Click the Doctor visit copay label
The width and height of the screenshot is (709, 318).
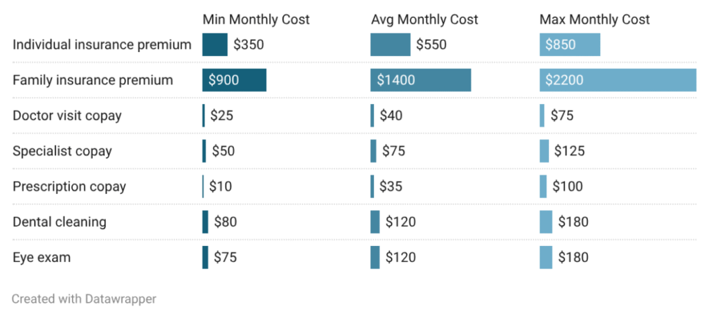click(67, 116)
